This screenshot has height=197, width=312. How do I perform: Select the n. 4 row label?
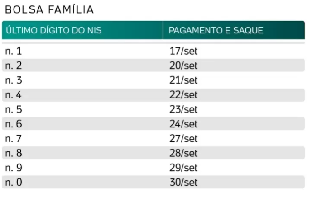14,95
